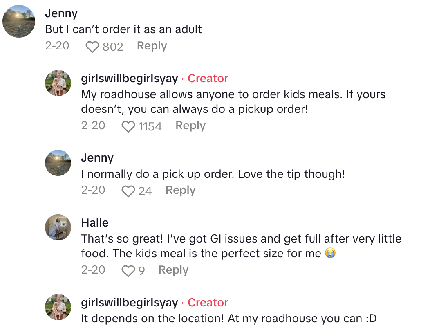Screen dimensions: 421x328
Task: Click the Halle username
Action: (95, 223)
